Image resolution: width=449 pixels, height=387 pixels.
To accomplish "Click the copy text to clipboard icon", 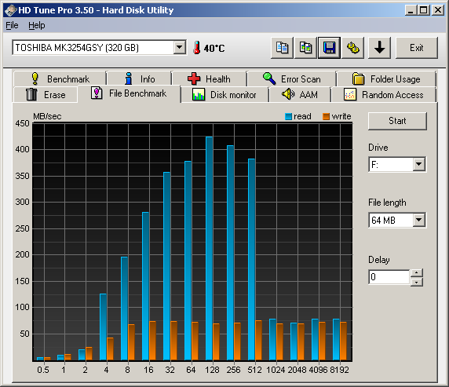I will pos(282,48).
